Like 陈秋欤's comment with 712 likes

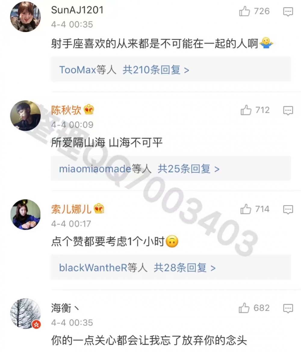point(246,110)
